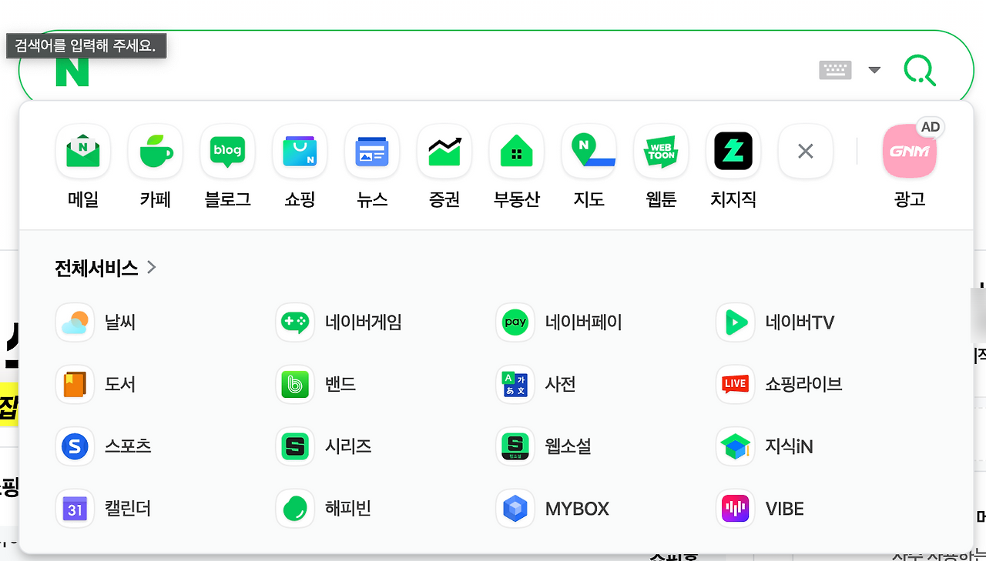Open Naver TV (네이버TV) service
This screenshot has width=986, height=561.
point(776,322)
